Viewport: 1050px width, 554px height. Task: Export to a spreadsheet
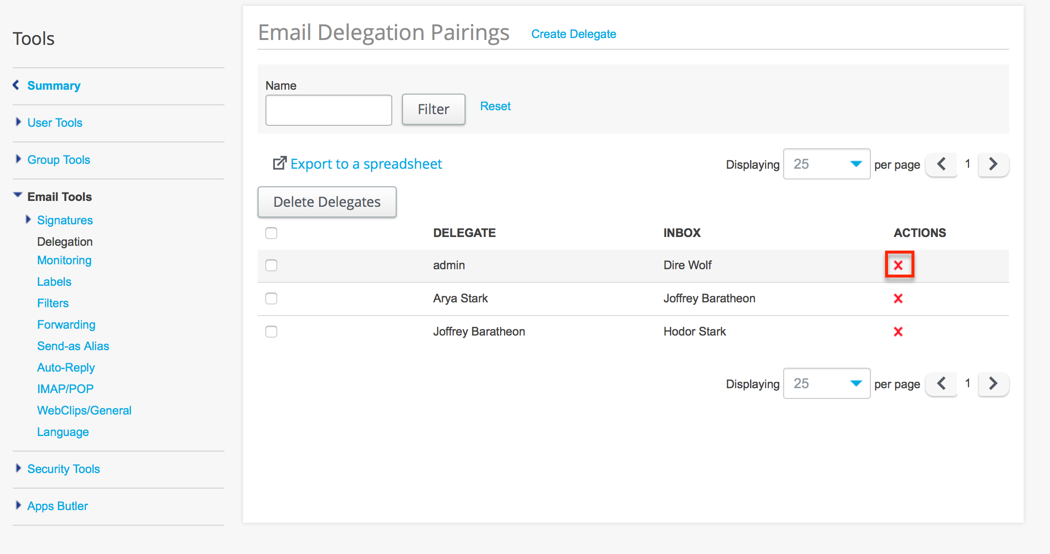coord(357,164)
